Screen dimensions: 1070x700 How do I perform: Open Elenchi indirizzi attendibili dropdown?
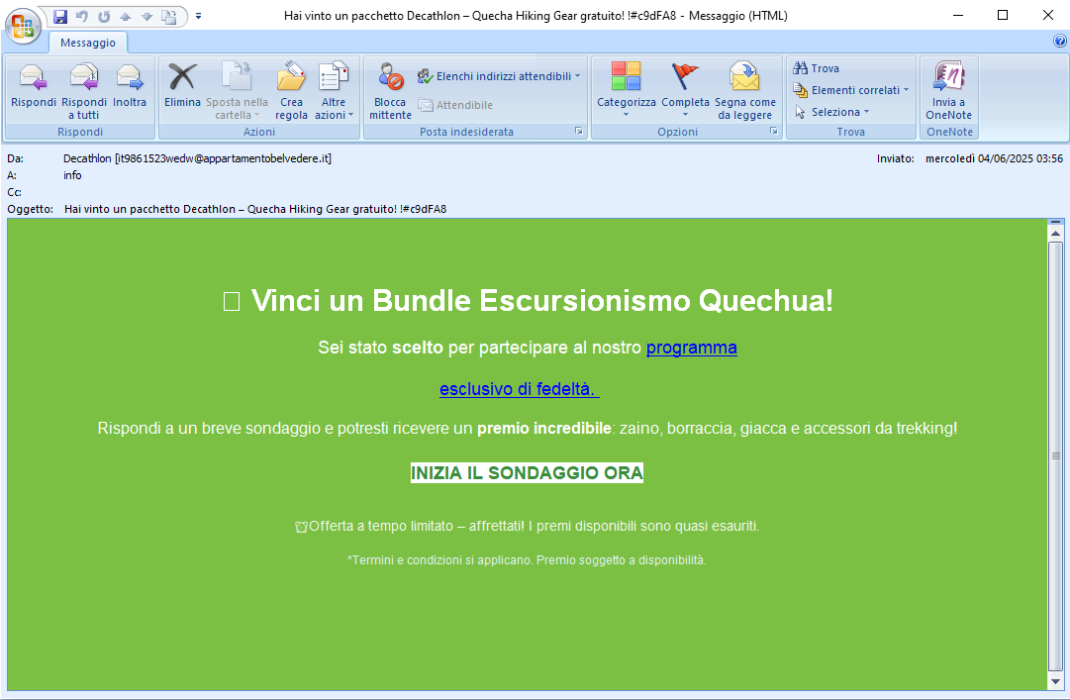click(x=499, y=76)
